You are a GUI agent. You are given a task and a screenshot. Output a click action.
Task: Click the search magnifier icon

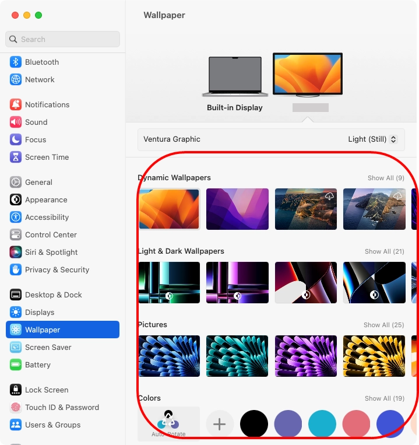(x=13, y=39)
